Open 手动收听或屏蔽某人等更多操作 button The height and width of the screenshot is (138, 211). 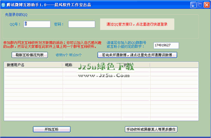tap(151, 129)
